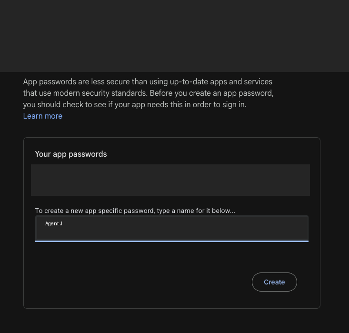Click the words 'type a name for it below...'
The image size is (349, 333).
196,211
